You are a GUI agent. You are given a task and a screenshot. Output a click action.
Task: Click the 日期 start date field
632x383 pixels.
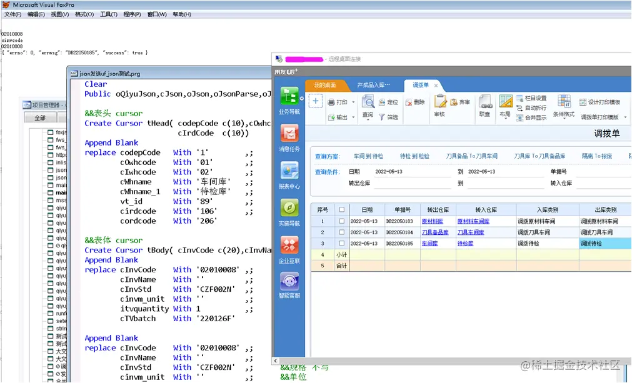pyautogui.click(x=412, y=172)
